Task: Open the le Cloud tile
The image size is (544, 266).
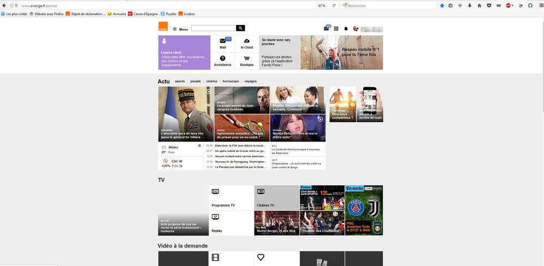Action: click(247, 44)
